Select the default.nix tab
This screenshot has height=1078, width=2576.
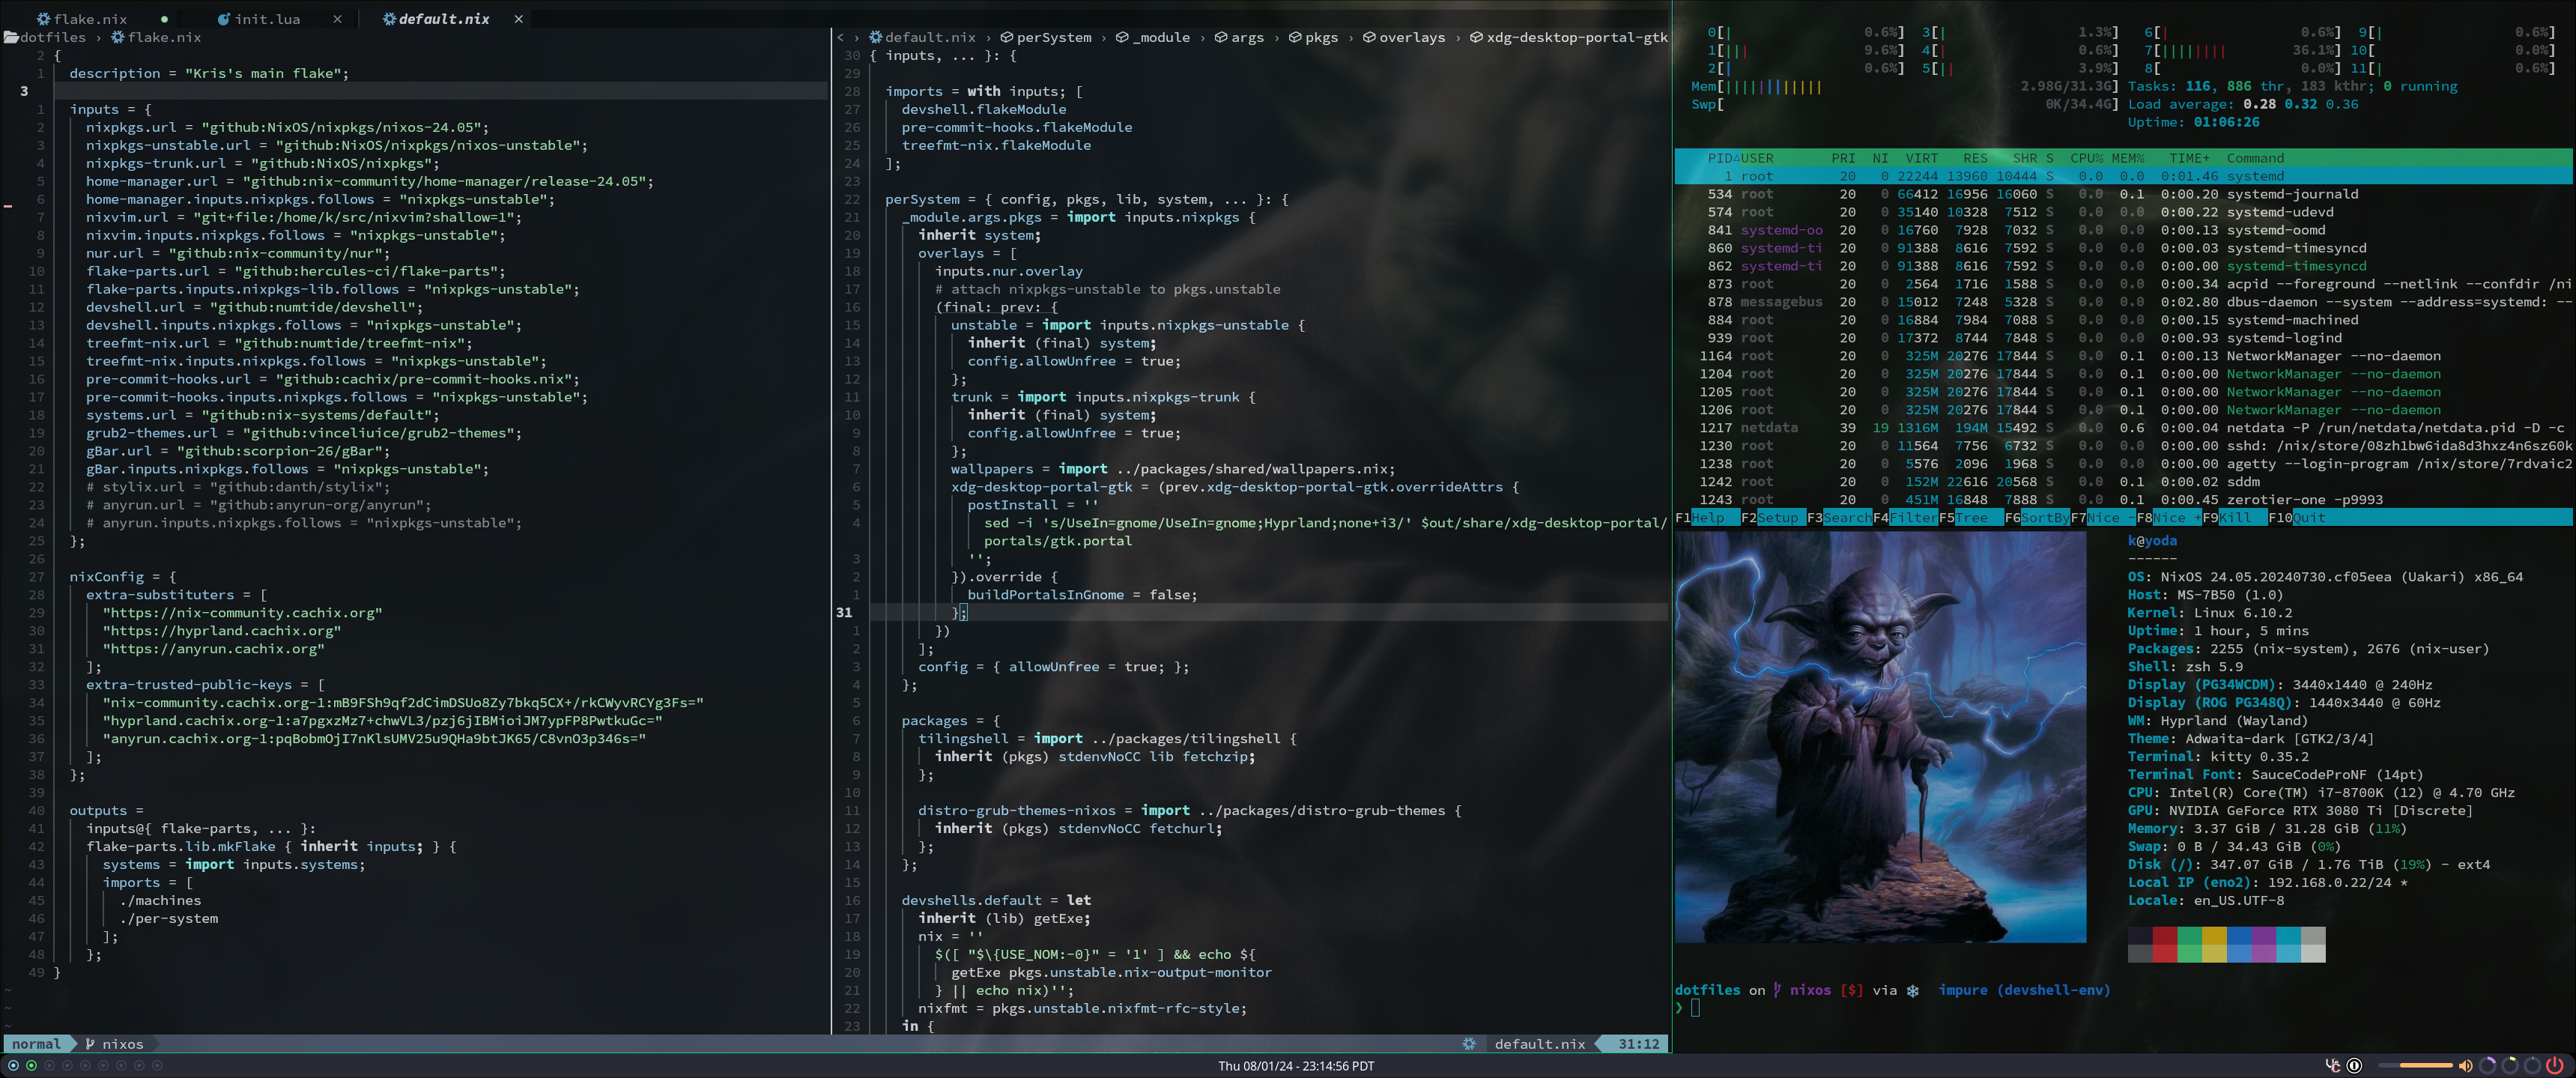[444, 19]
